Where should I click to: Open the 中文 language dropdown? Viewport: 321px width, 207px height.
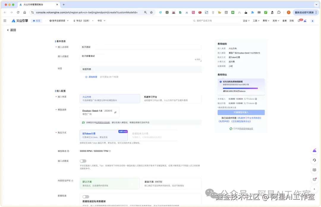point(101,21)
